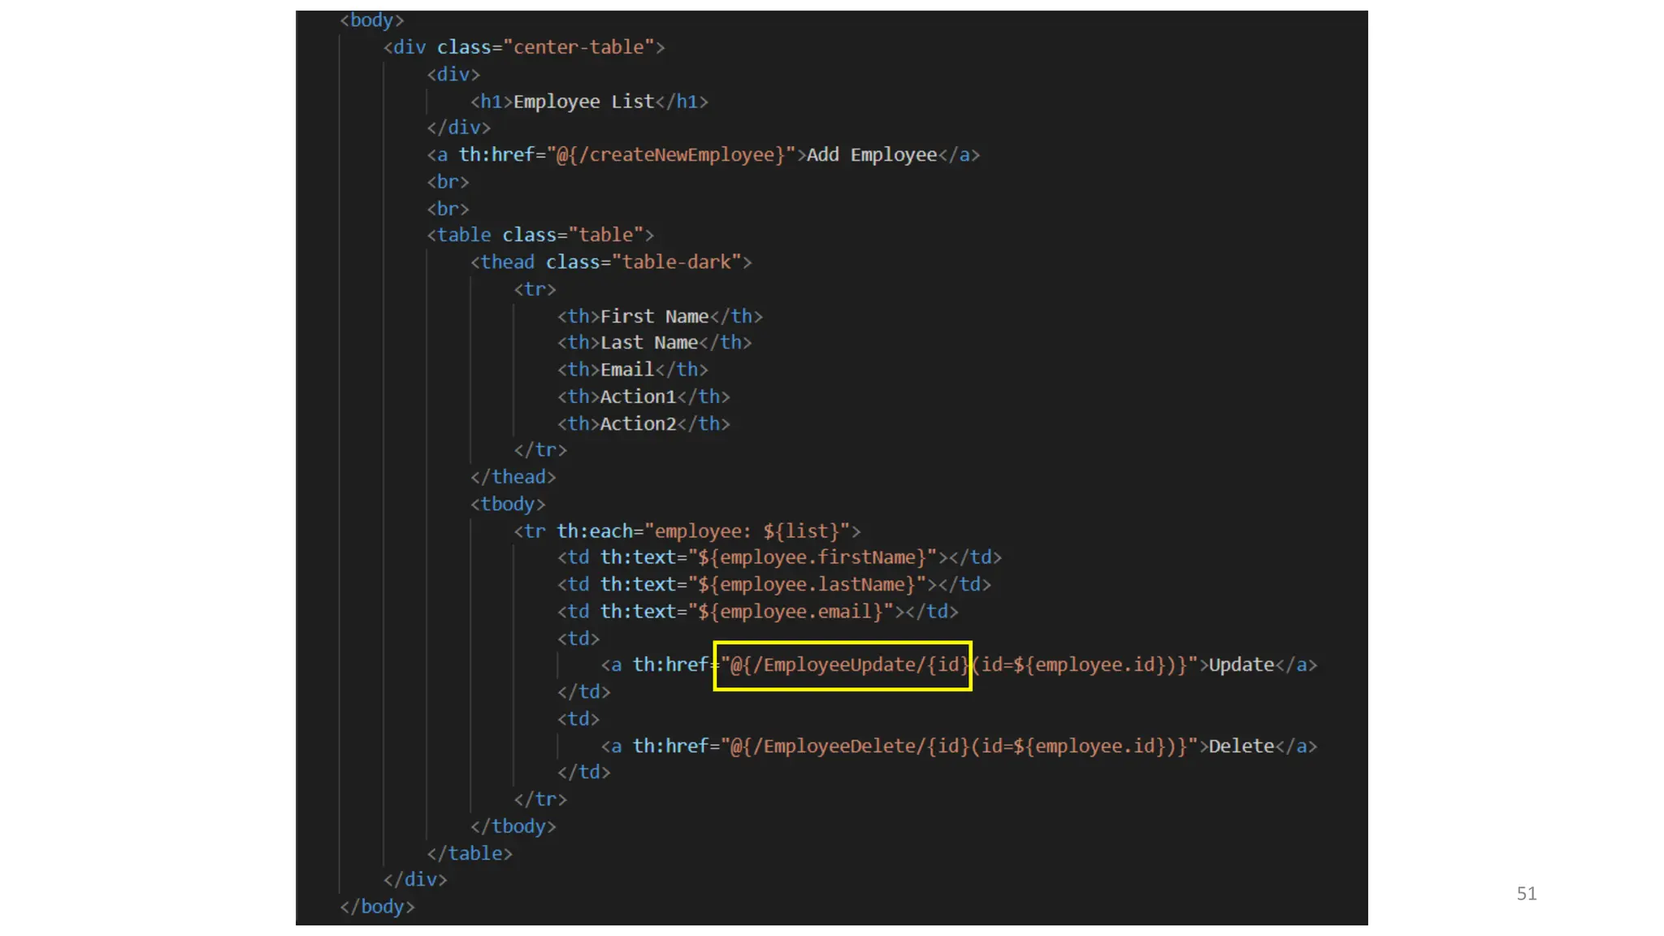This screenshot has width=1664, height=936.
Task: Click the First Name header text
Action: [654, 317]
